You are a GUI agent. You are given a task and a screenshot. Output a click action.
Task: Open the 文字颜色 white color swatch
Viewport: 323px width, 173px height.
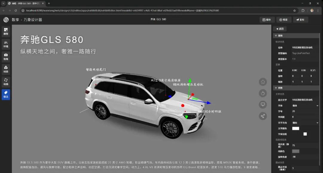coord(295,128)
